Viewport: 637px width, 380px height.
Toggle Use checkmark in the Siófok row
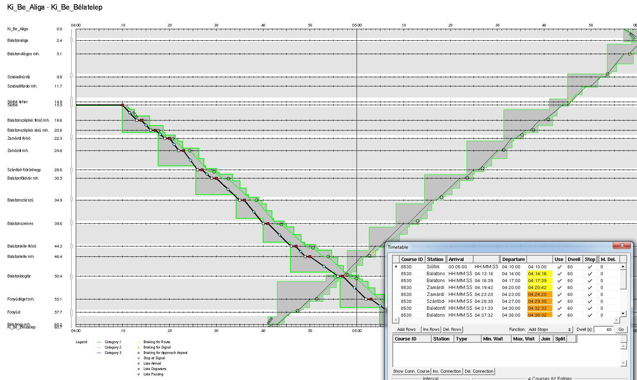tap(559, 267)
